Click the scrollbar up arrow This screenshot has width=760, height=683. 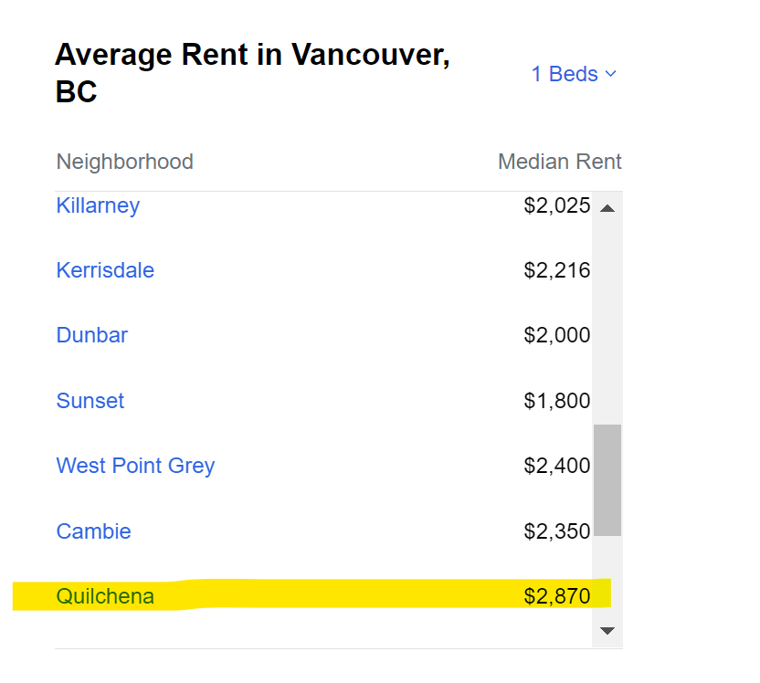point(607,208)
